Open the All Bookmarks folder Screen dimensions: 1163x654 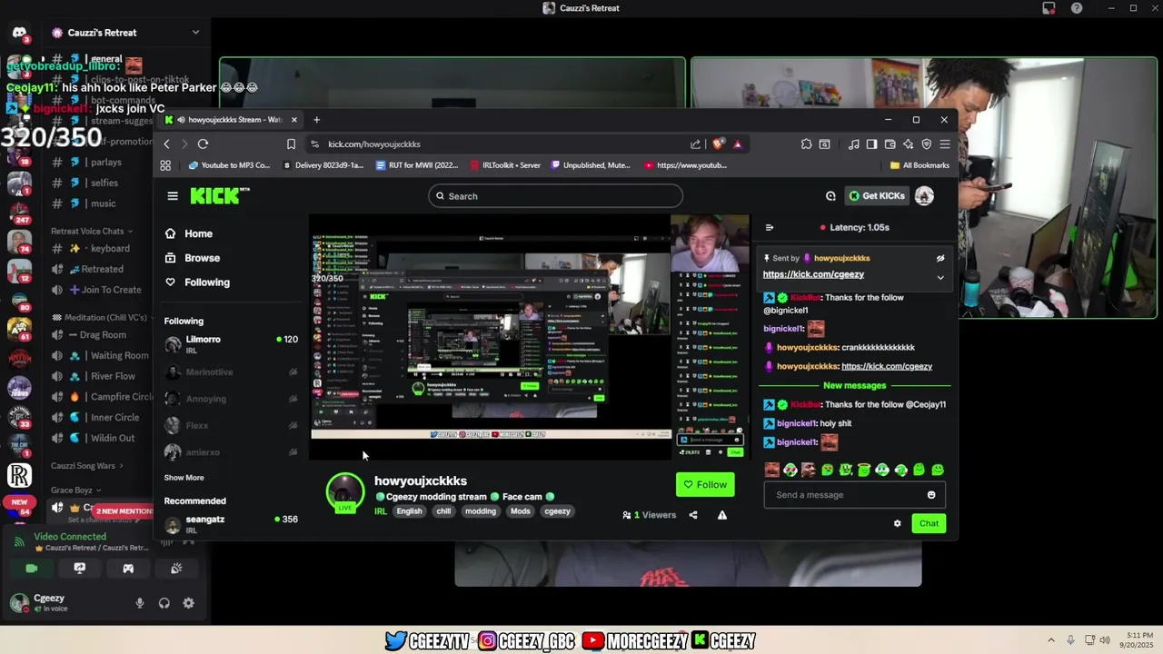(919, 165)
